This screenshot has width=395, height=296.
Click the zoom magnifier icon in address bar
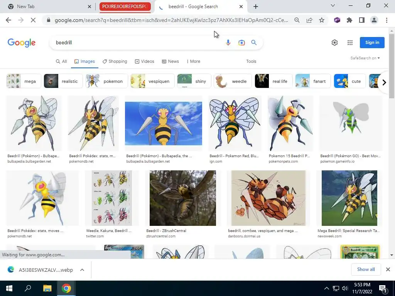(297, 20)
